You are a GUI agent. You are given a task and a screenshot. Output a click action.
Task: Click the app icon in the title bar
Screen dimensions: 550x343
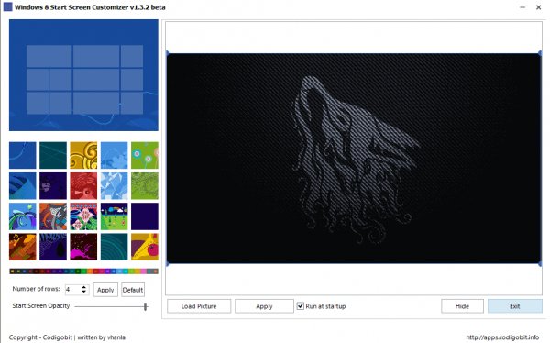click(7, 6)
